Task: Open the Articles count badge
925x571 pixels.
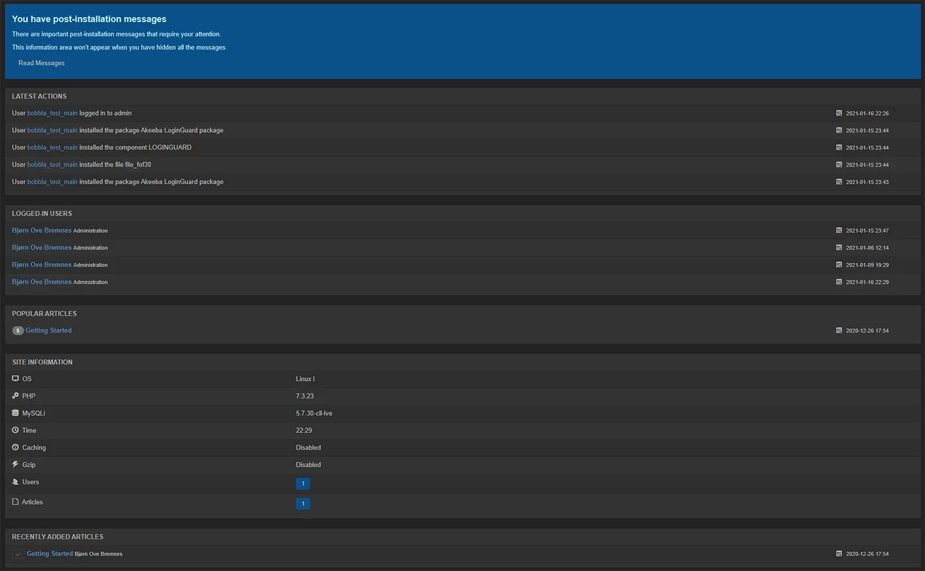Action: pyautogui.click(x=303, y=504)
